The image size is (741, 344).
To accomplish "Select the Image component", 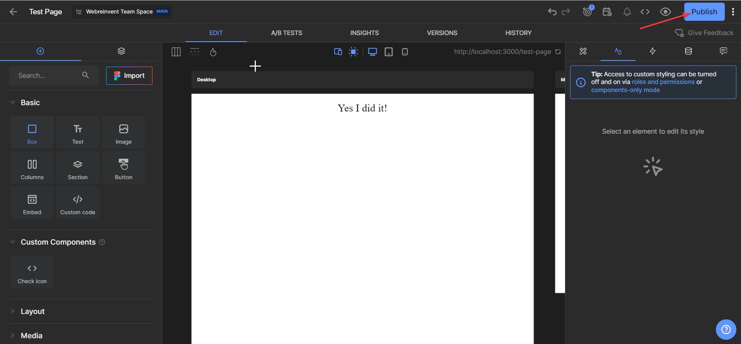I will click(123, 132).
